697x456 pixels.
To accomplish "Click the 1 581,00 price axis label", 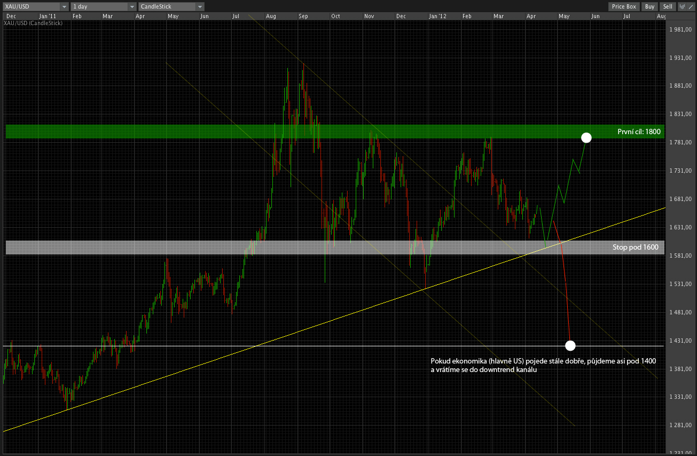I will [x=680, y=256].
